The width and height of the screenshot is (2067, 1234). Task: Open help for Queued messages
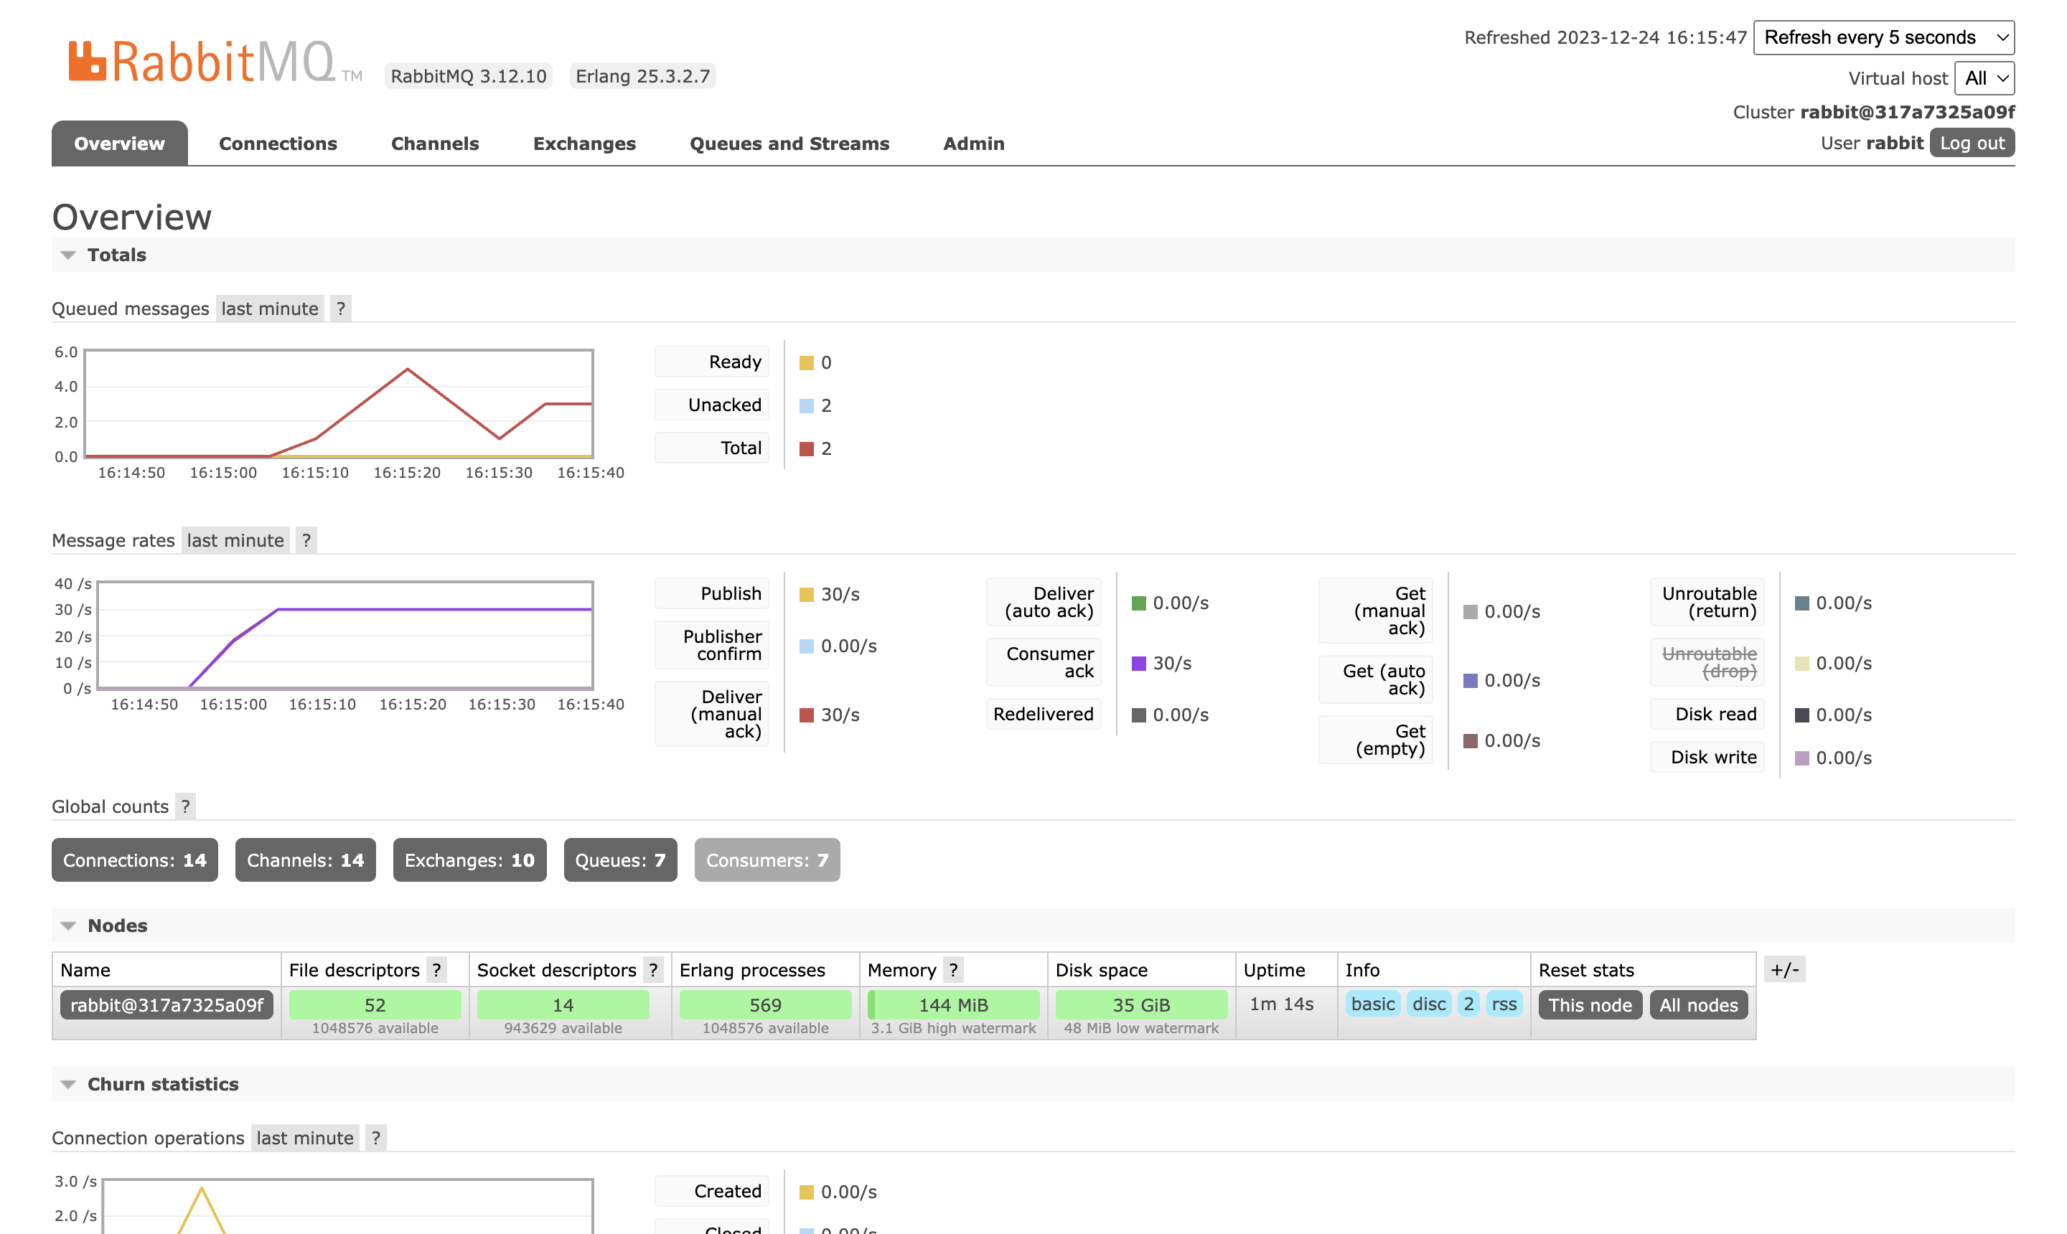point(341,308)
